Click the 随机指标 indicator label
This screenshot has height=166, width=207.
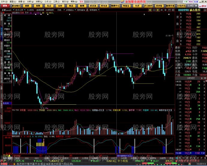pyautogui.click(x=16, y=136)
